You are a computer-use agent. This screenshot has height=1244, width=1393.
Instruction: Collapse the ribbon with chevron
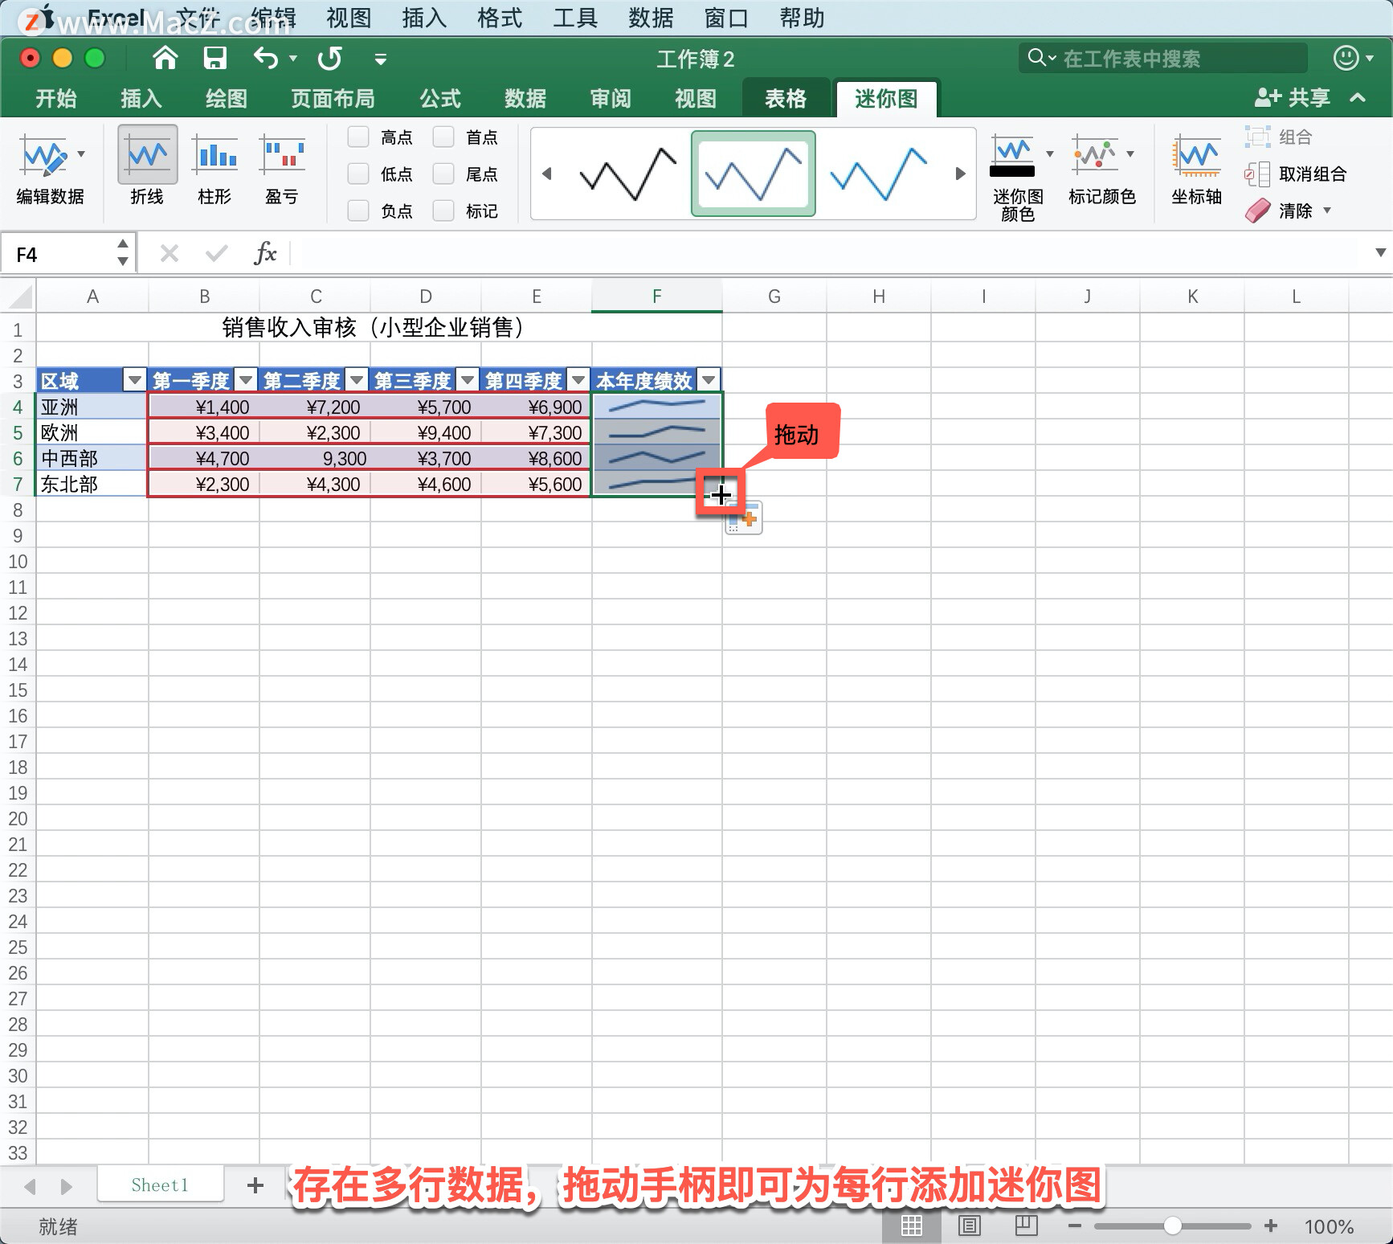[x=1358, y=98]
